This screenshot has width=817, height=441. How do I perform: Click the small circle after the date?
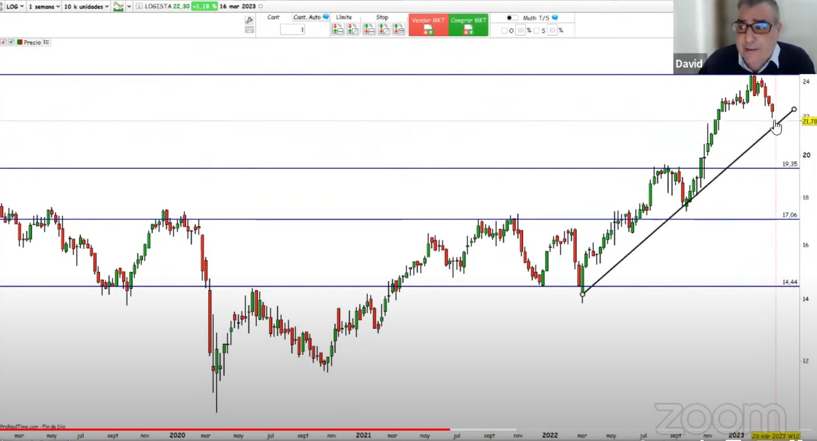[x=260, y=6]
